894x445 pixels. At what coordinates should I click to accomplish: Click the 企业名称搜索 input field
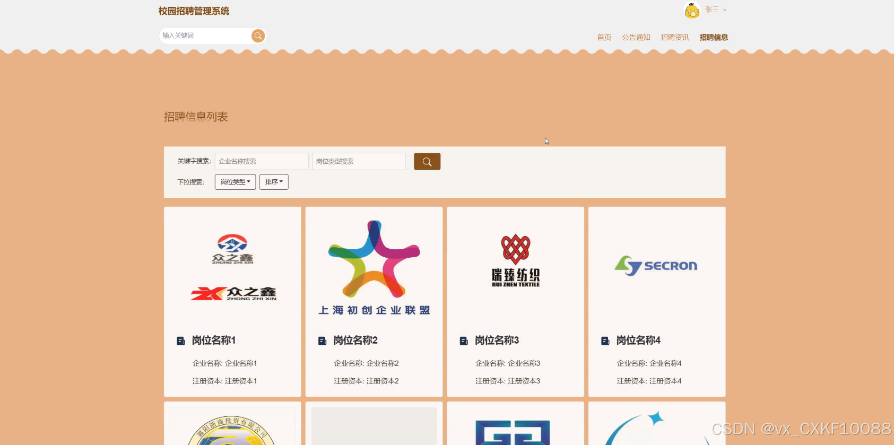click(x=262, y=161)
